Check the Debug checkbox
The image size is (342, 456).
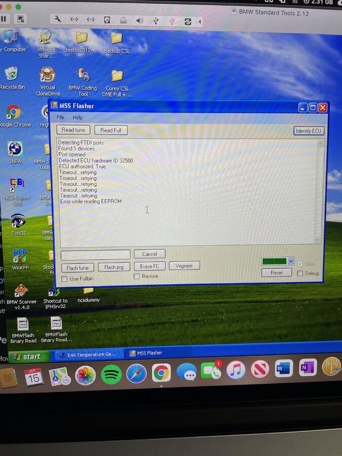tap(300, 274)
